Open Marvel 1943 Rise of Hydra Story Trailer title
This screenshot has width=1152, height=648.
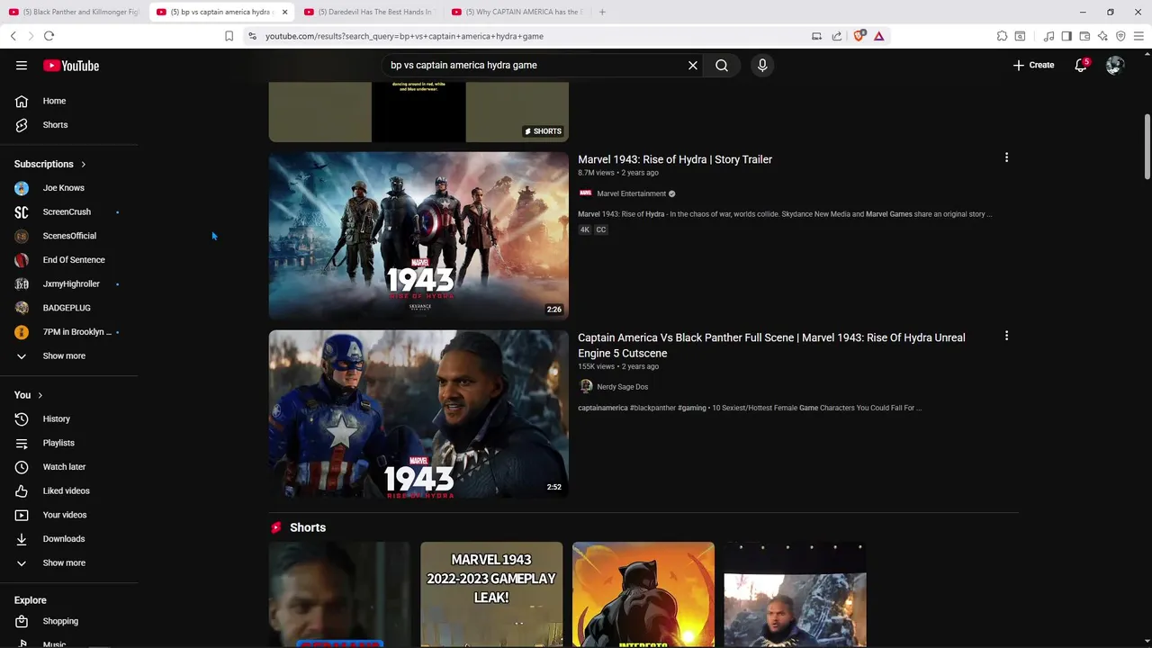[x=675, y=159]
